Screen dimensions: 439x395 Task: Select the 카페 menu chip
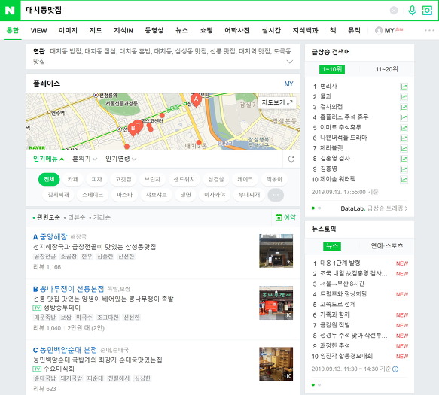pyautogui.click(x=73, y=179)
